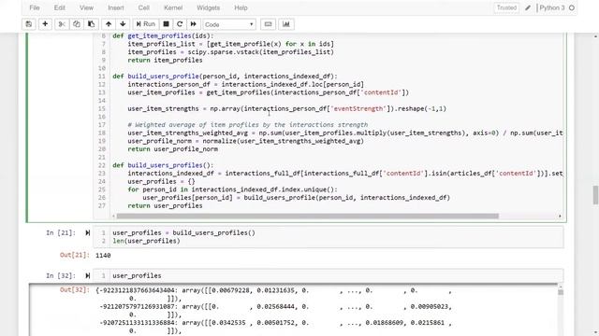Click the scipy.sparse.vstack line 8
The width and height of the screenshot is (599, 336).
231,52
